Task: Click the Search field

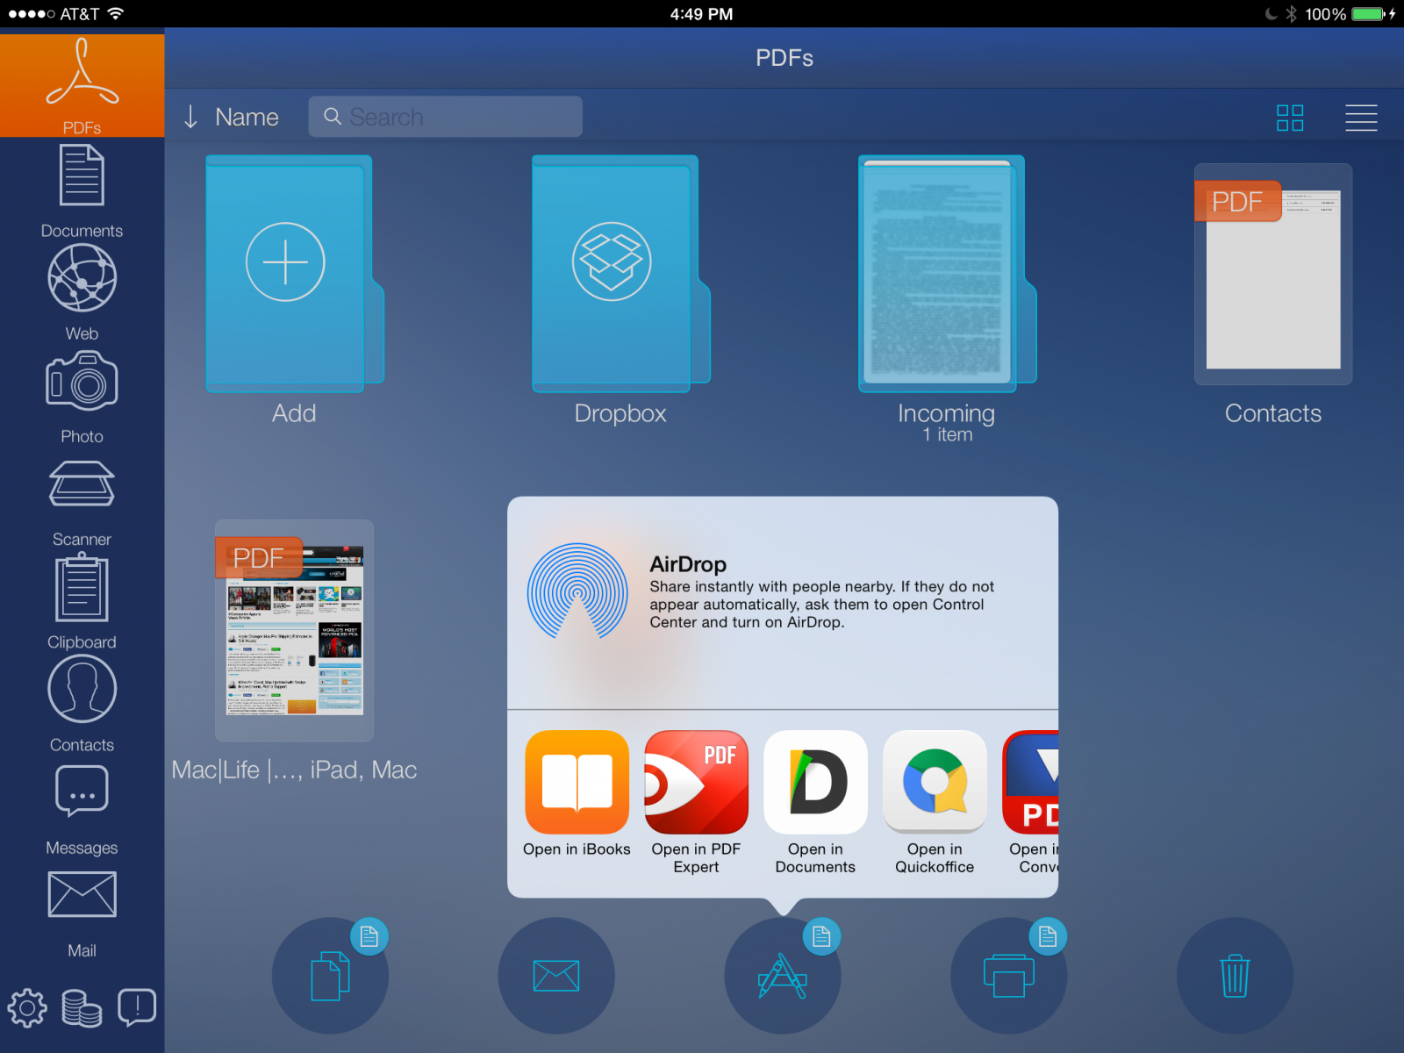Action: (x=445, y=117)
